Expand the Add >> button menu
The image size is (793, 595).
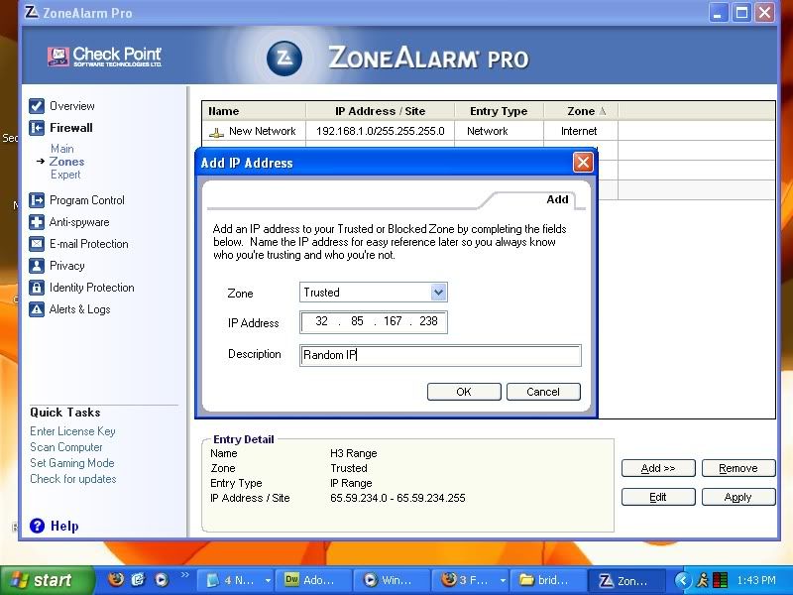[658, 468]
